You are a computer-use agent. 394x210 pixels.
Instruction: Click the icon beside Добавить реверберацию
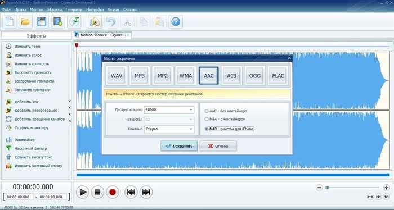(x=8, y=110)
